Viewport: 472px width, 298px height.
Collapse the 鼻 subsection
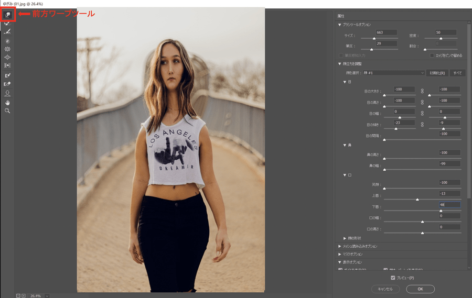(x=345, y=145)
